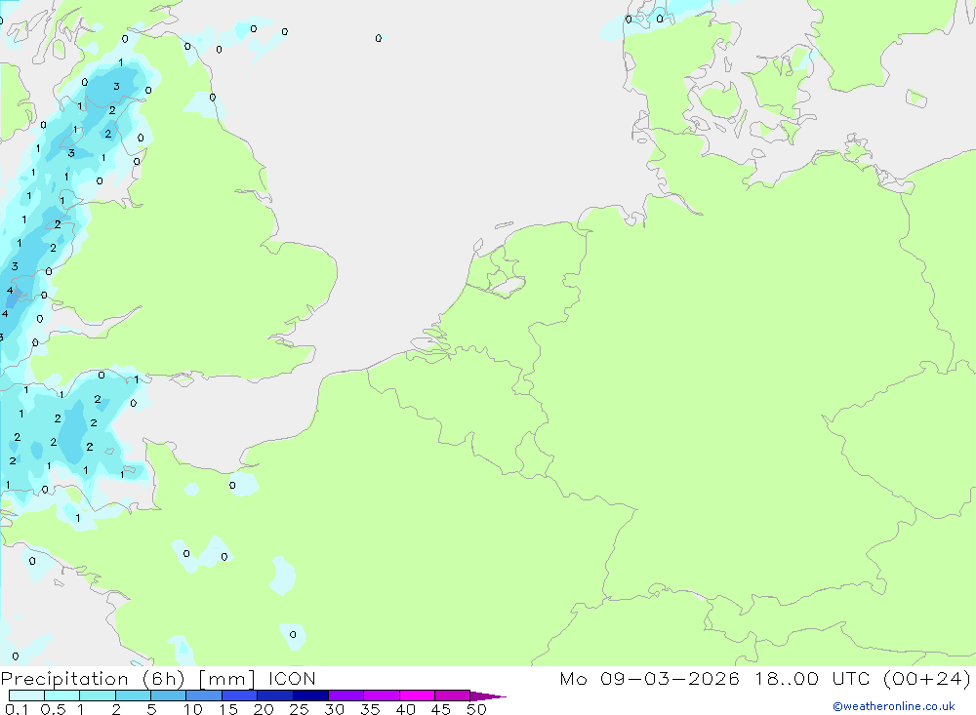
Task: Click the 1–2 mm legend color swatch
Action: (x=98, y=695)
